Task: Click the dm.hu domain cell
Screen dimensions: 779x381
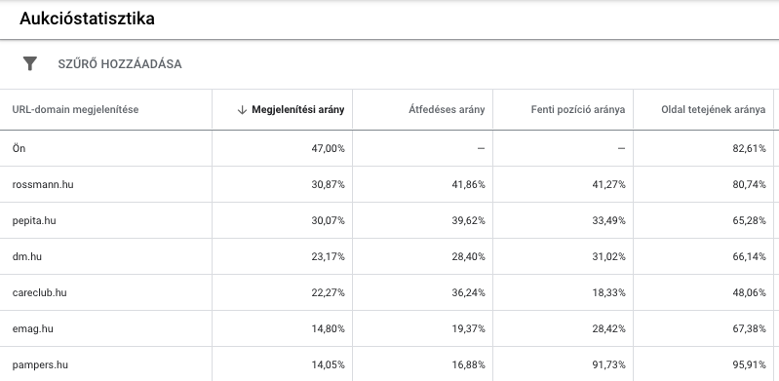Action: (x=27, y=257)
